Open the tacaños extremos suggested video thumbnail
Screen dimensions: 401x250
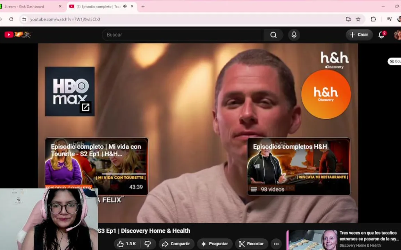tap(312, 240)
